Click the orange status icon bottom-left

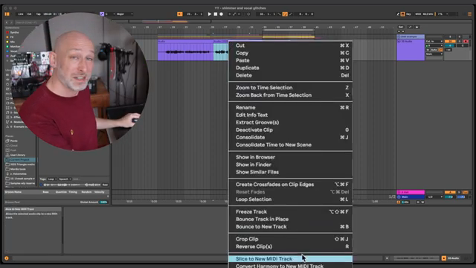[x=7, y=258]
